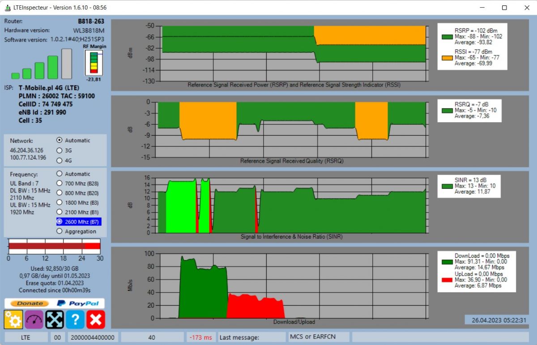Click the DownLoad = 0,00 Mbps legend text
Viewport: 537px width, 345px height.
tap(482, 256)
